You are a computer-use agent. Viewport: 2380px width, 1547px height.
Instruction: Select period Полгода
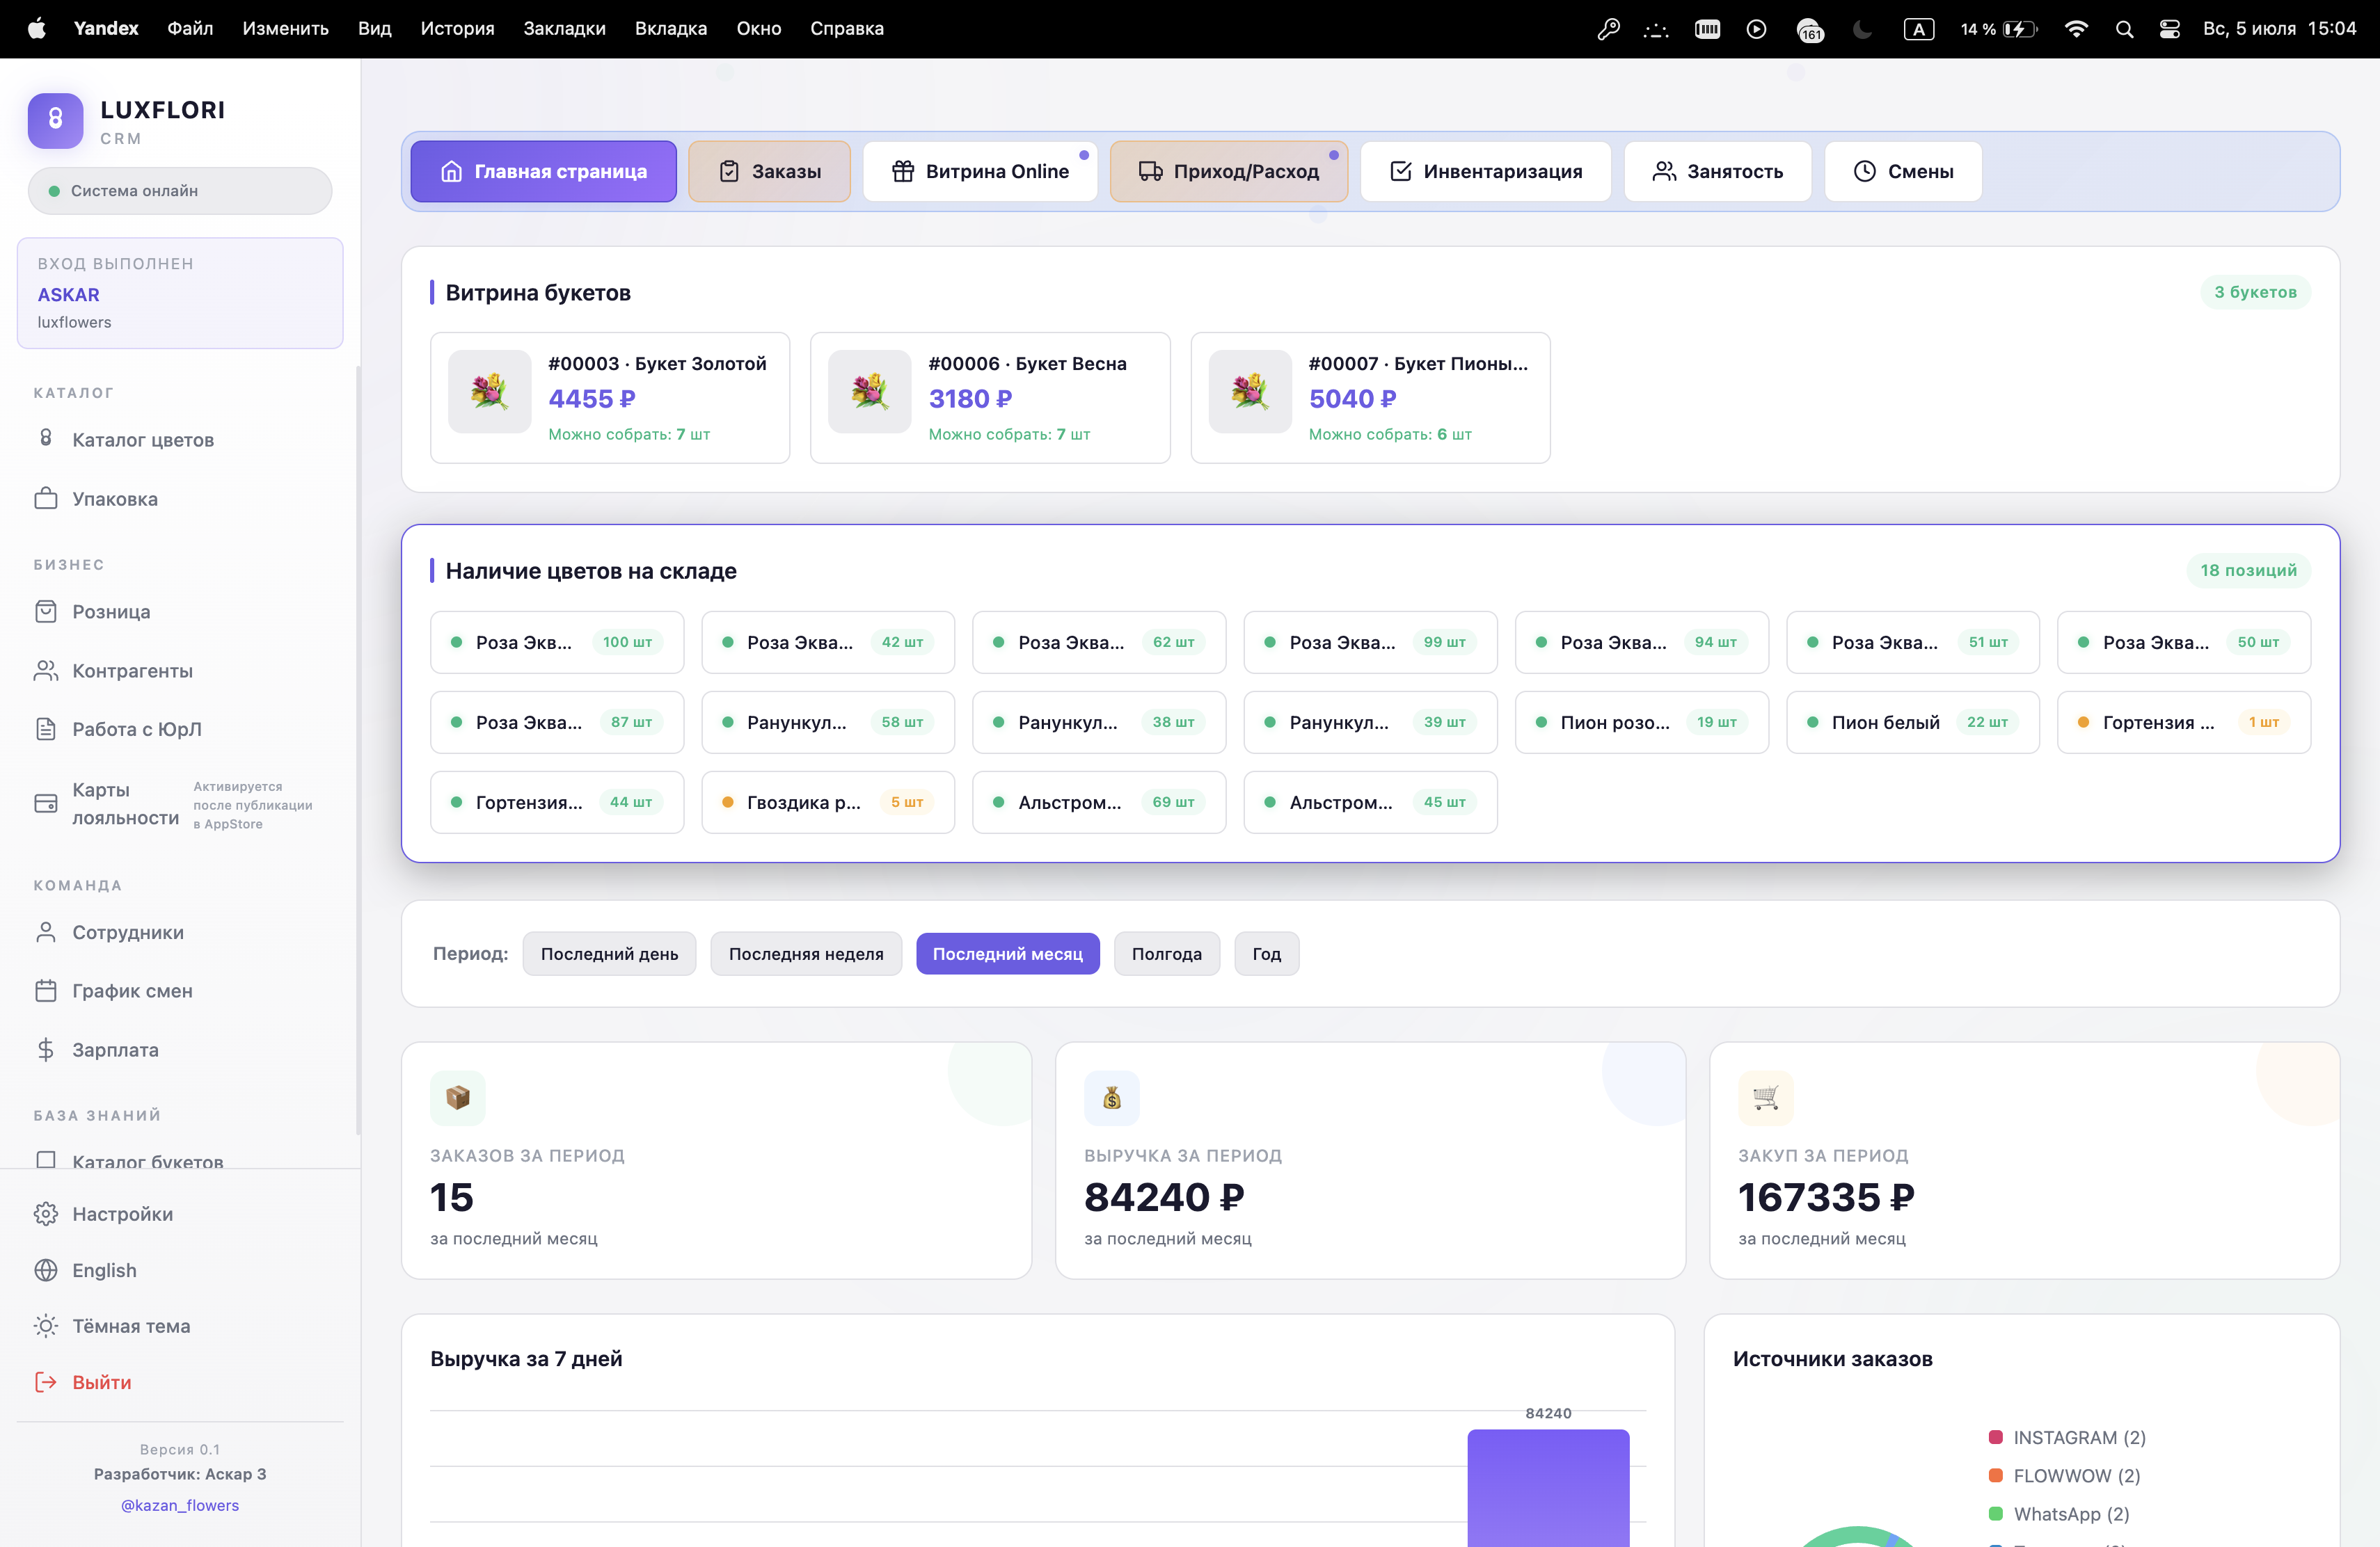tap(1167, 954)
